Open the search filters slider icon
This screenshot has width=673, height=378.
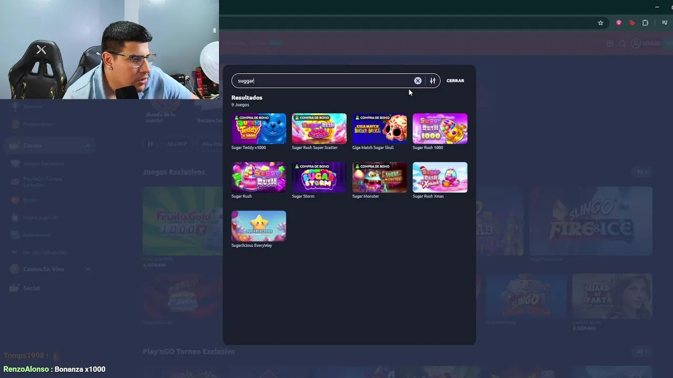click(433, 81)
